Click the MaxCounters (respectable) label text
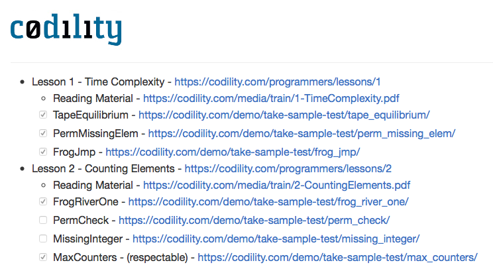Viewport: 493px width, 267px height. coord(121,258)
